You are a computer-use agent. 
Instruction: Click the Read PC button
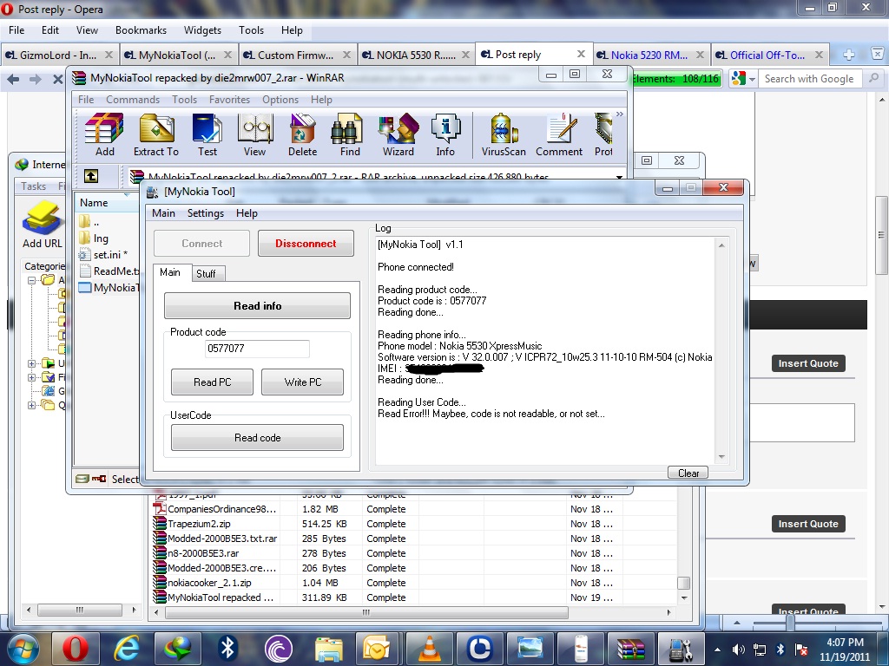pyautogui.click(x=212, y=382)
